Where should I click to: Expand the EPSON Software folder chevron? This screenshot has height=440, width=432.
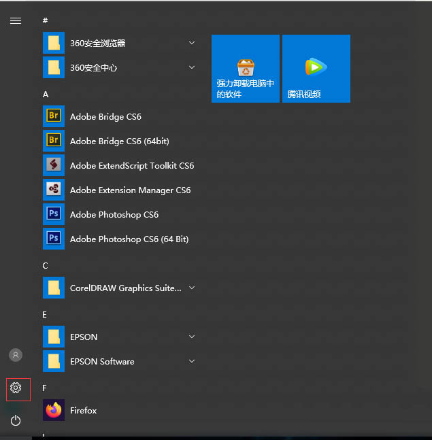point(192,361)
